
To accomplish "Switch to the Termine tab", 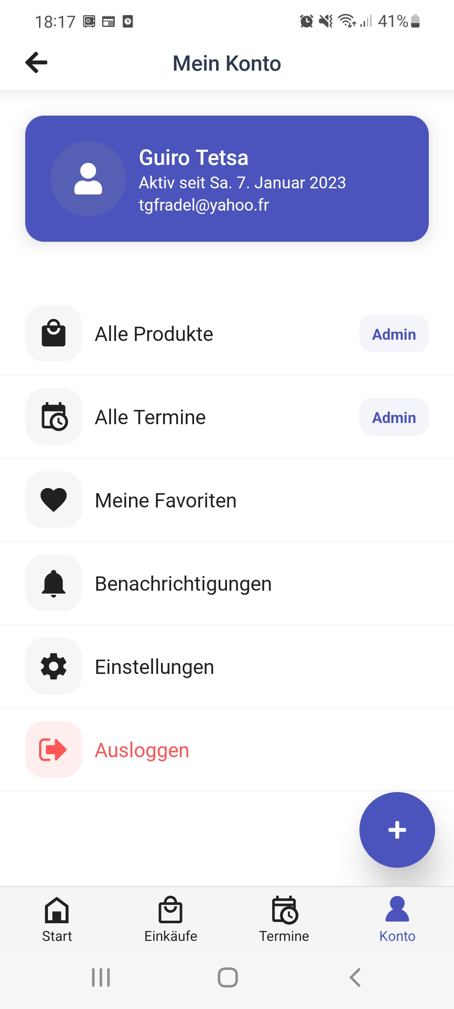I will (x=284, y=919).
